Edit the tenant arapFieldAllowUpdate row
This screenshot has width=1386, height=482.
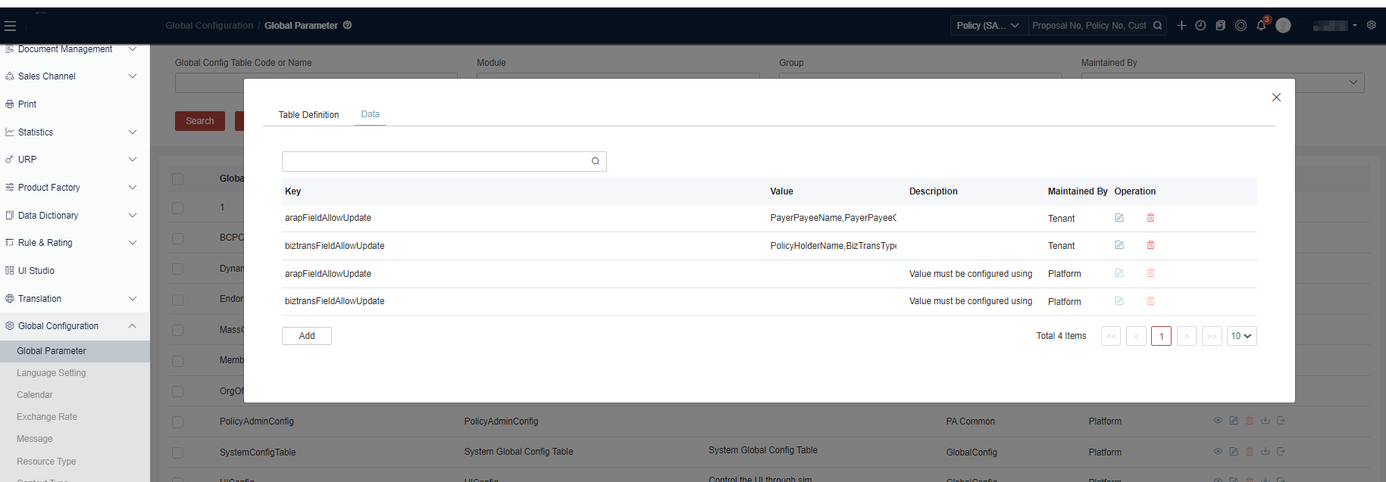(1119, 218)
